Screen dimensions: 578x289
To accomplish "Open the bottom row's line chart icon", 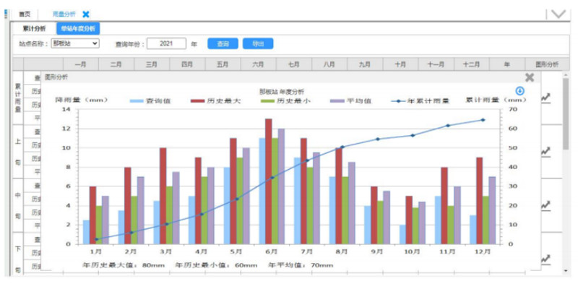I will 545,259.
